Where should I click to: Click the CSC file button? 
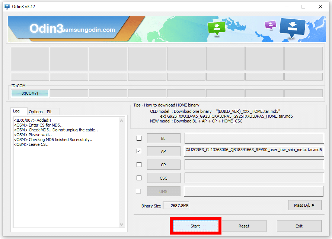tap(164, 178)
